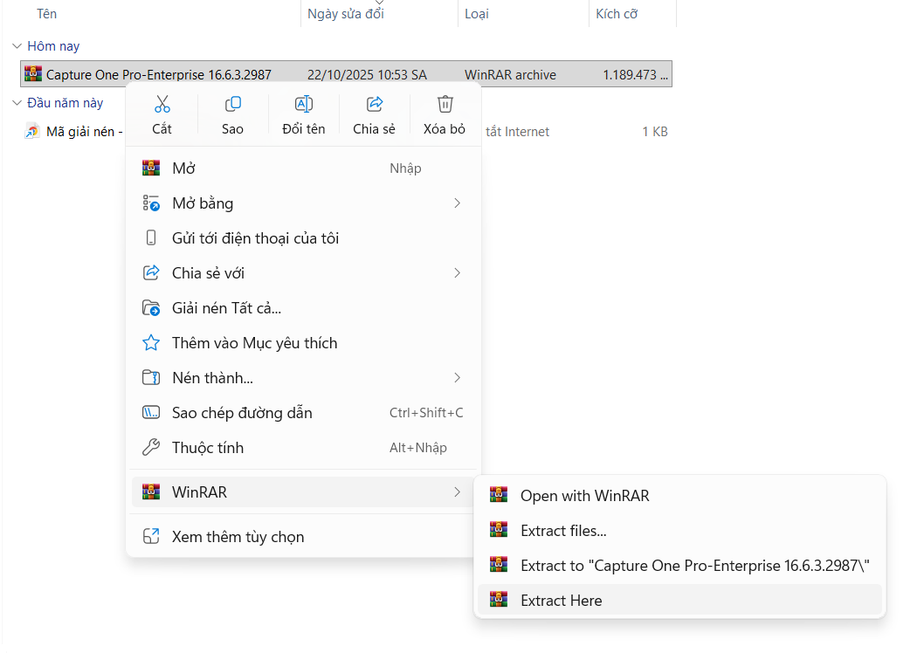Click the Đổi tên (rename) icon
The width and height of the screenshot is (924, 653).
pos(303,105)
